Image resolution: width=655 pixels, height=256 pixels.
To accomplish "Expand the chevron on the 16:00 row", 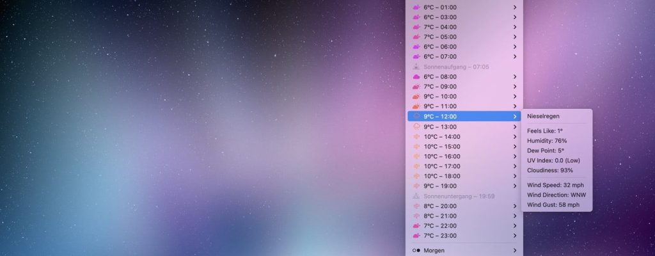I will [515, 156].
